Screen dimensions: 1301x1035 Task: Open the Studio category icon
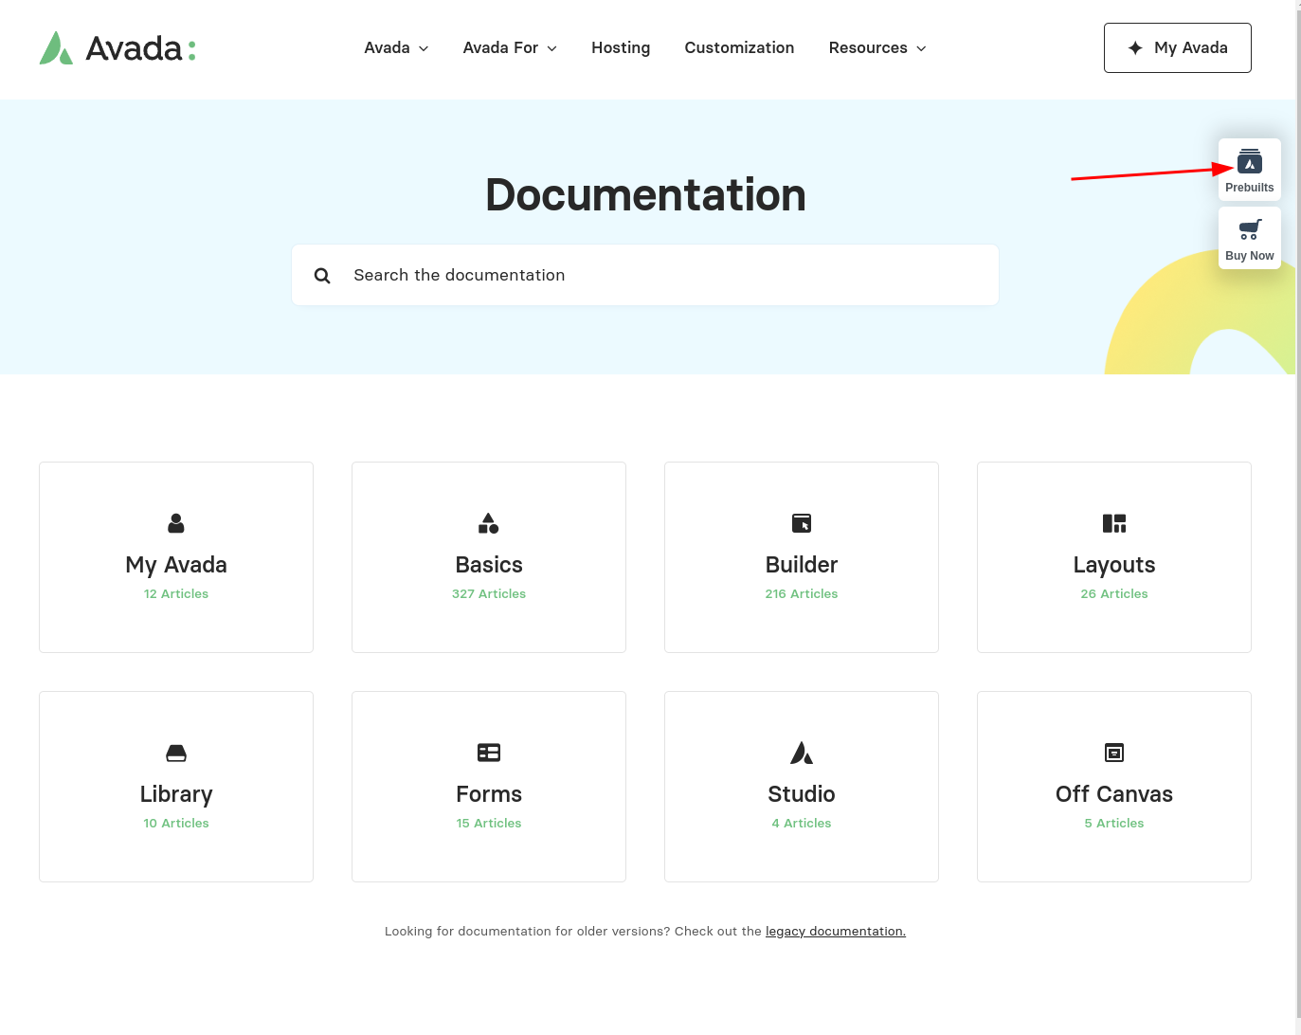(802, 753)
